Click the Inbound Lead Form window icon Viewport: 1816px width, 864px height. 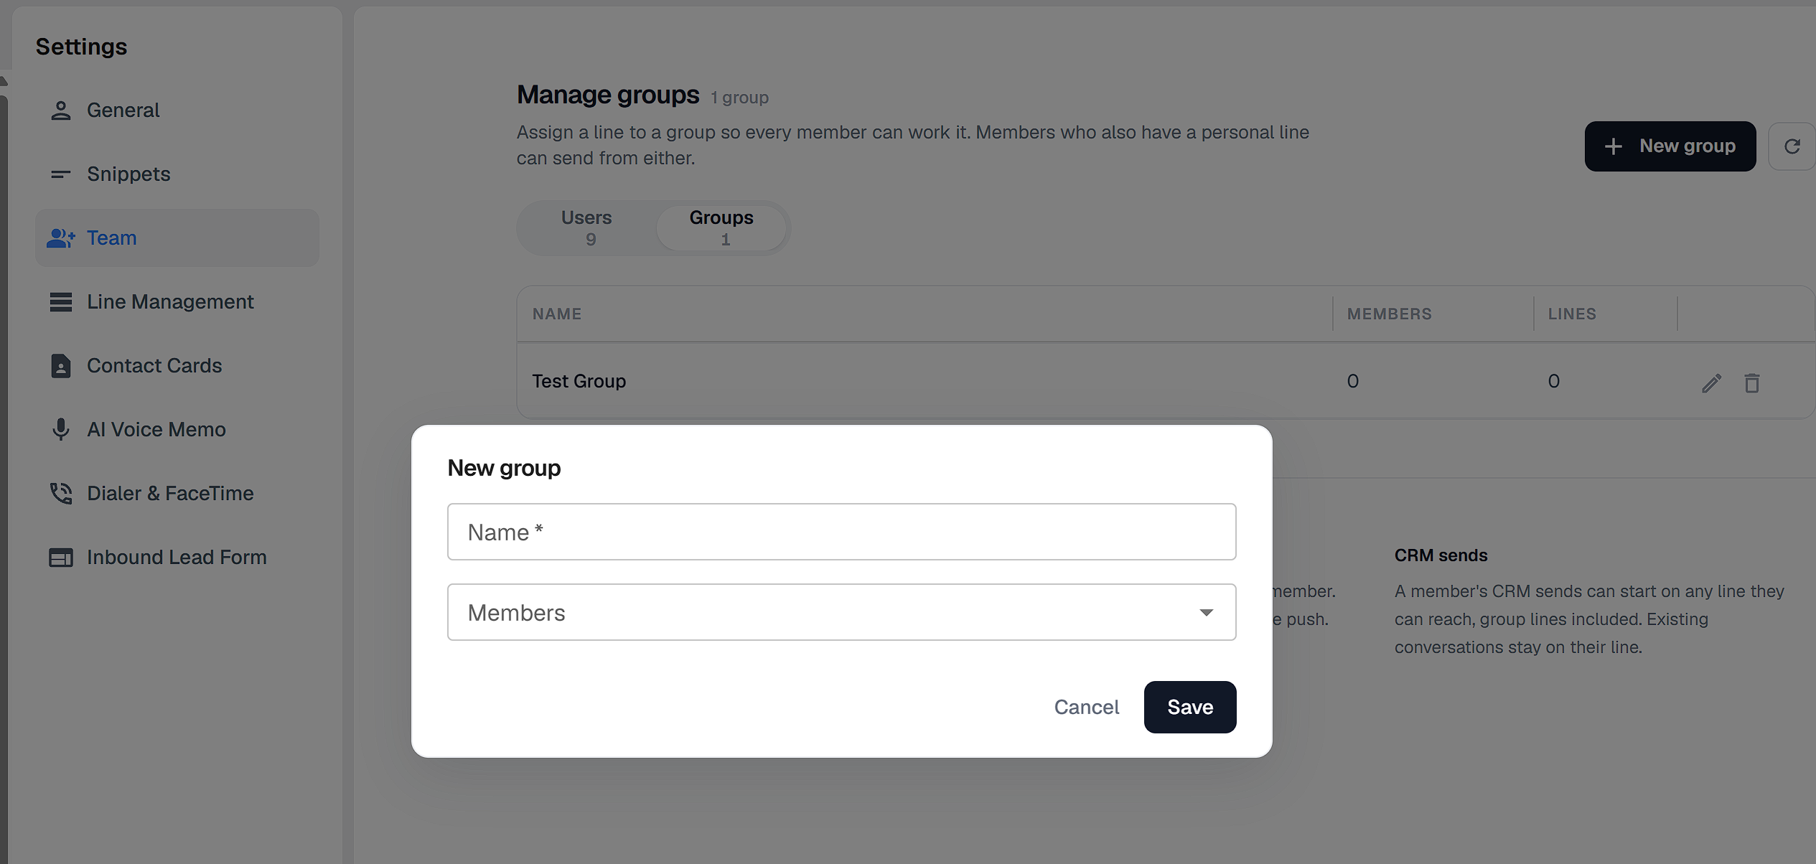coord(61,558)
